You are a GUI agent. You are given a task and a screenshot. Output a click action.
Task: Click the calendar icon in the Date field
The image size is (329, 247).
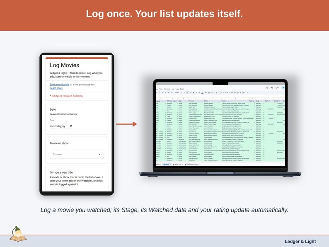click(x=71, y=126)
